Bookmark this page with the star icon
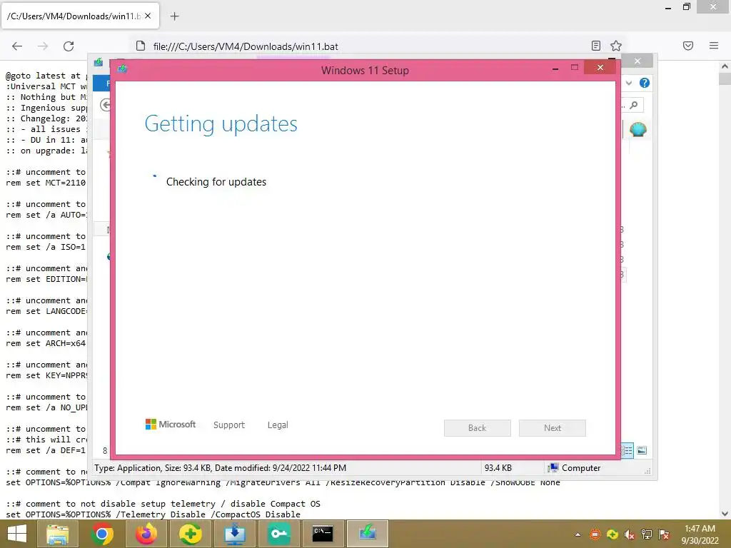731x548 pixels. pyautogui.click(x=616, y=46)
